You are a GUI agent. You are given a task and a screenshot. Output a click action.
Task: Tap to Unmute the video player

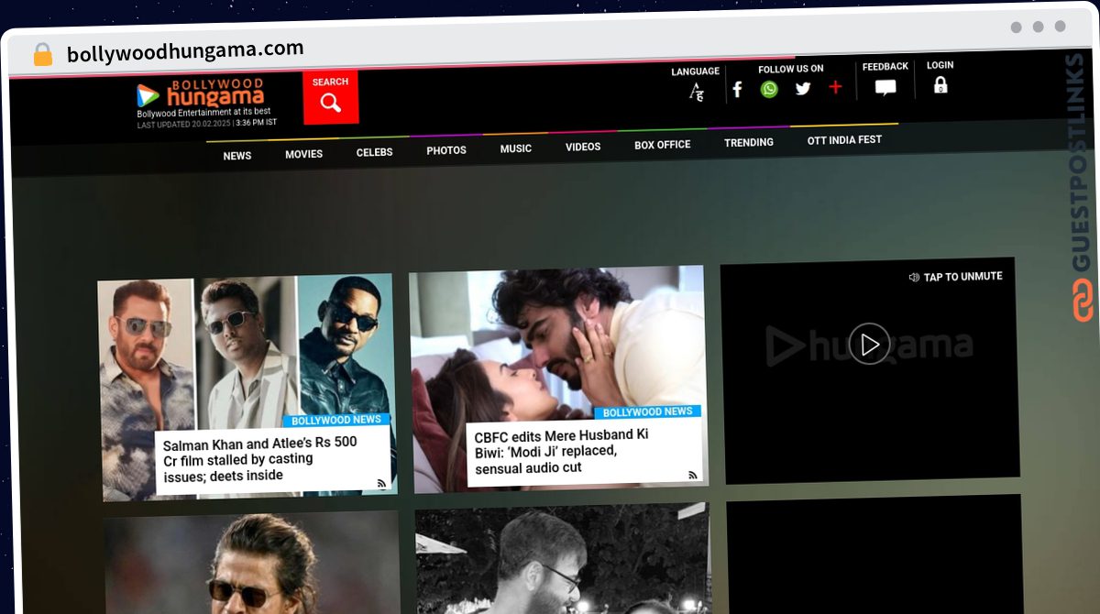point(956,277)
